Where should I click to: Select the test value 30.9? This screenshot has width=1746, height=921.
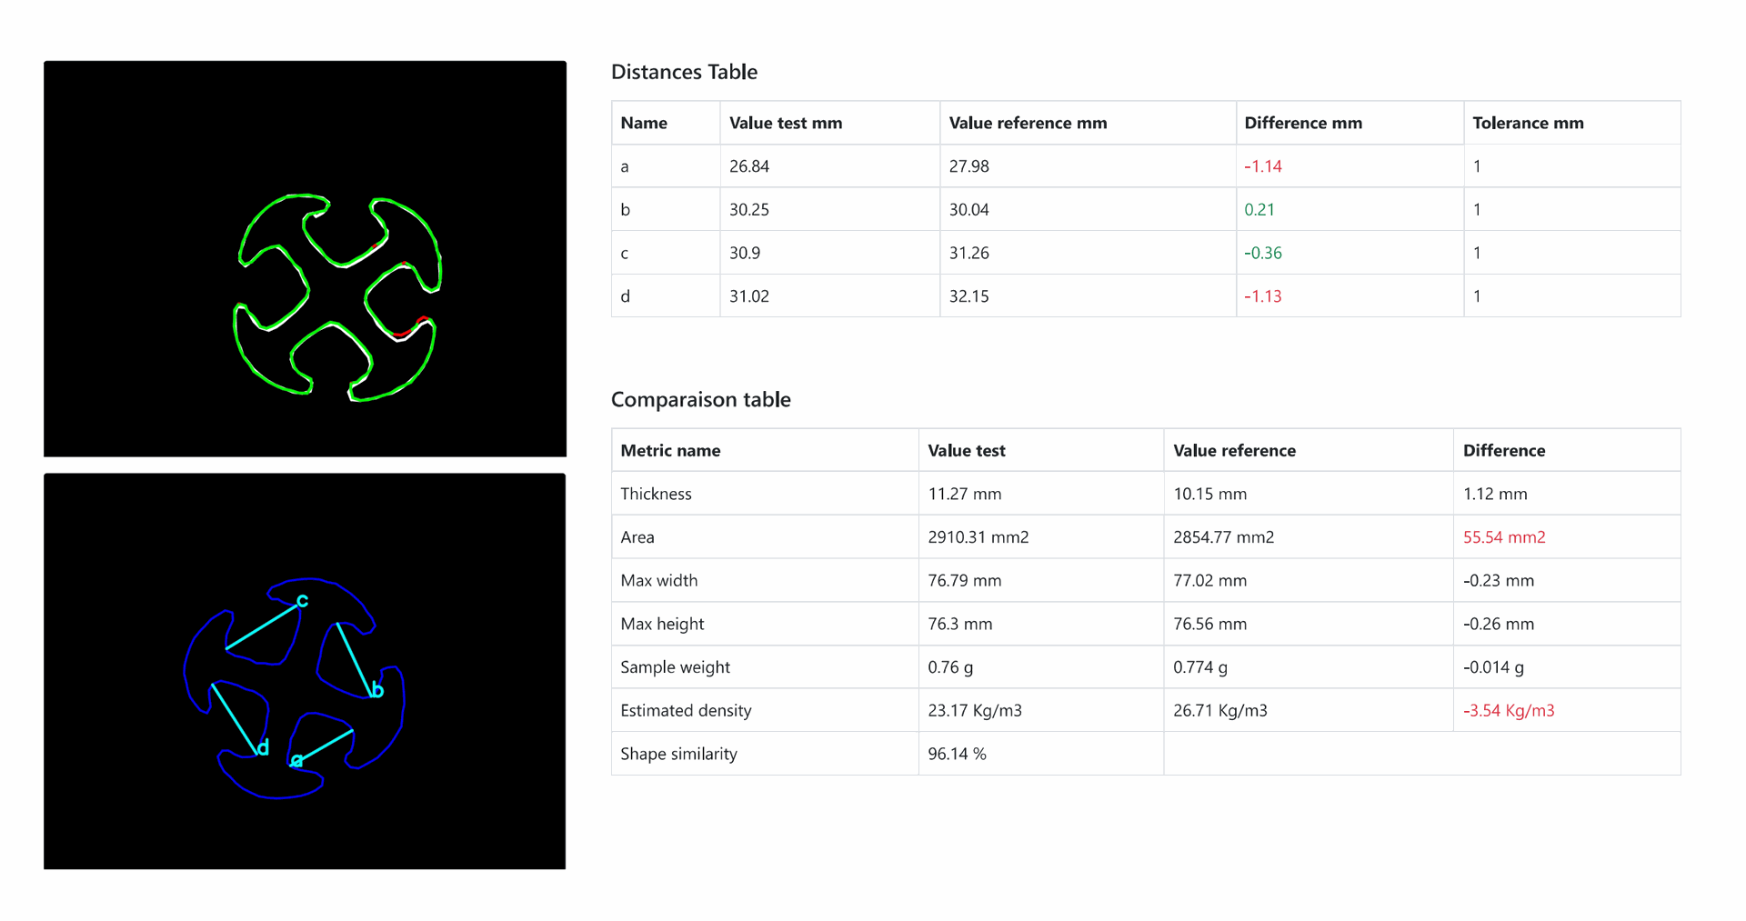pos(745,253)
